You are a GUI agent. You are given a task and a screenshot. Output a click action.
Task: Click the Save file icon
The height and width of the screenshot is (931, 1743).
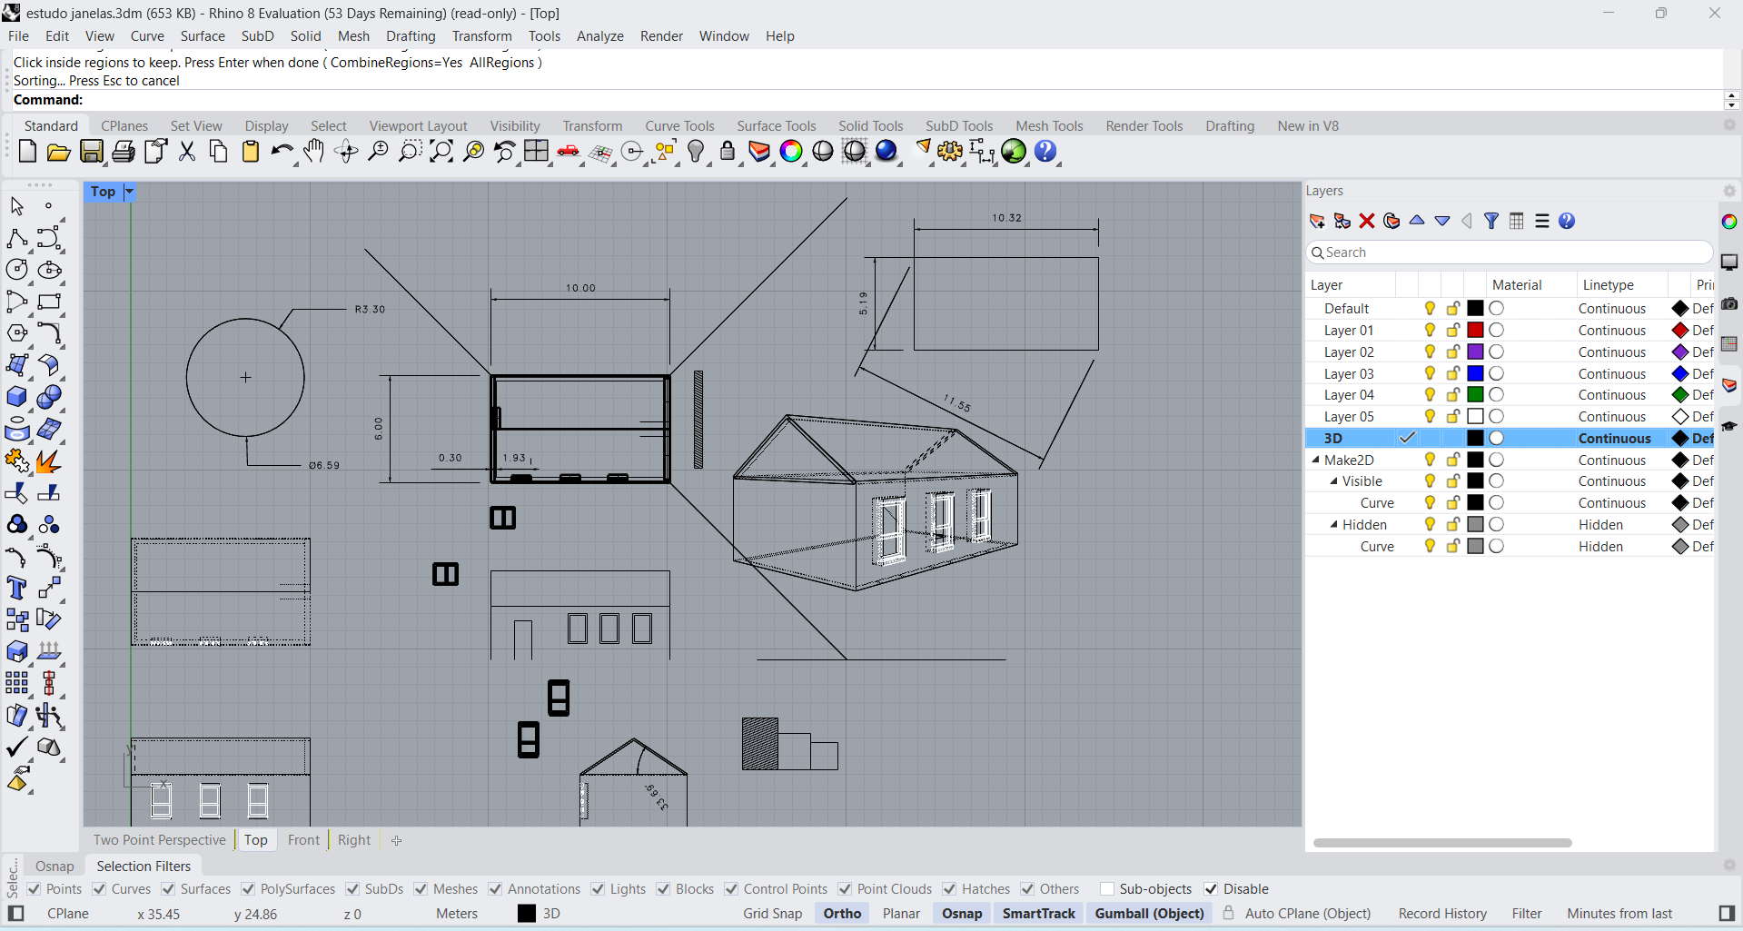(92, 152)
